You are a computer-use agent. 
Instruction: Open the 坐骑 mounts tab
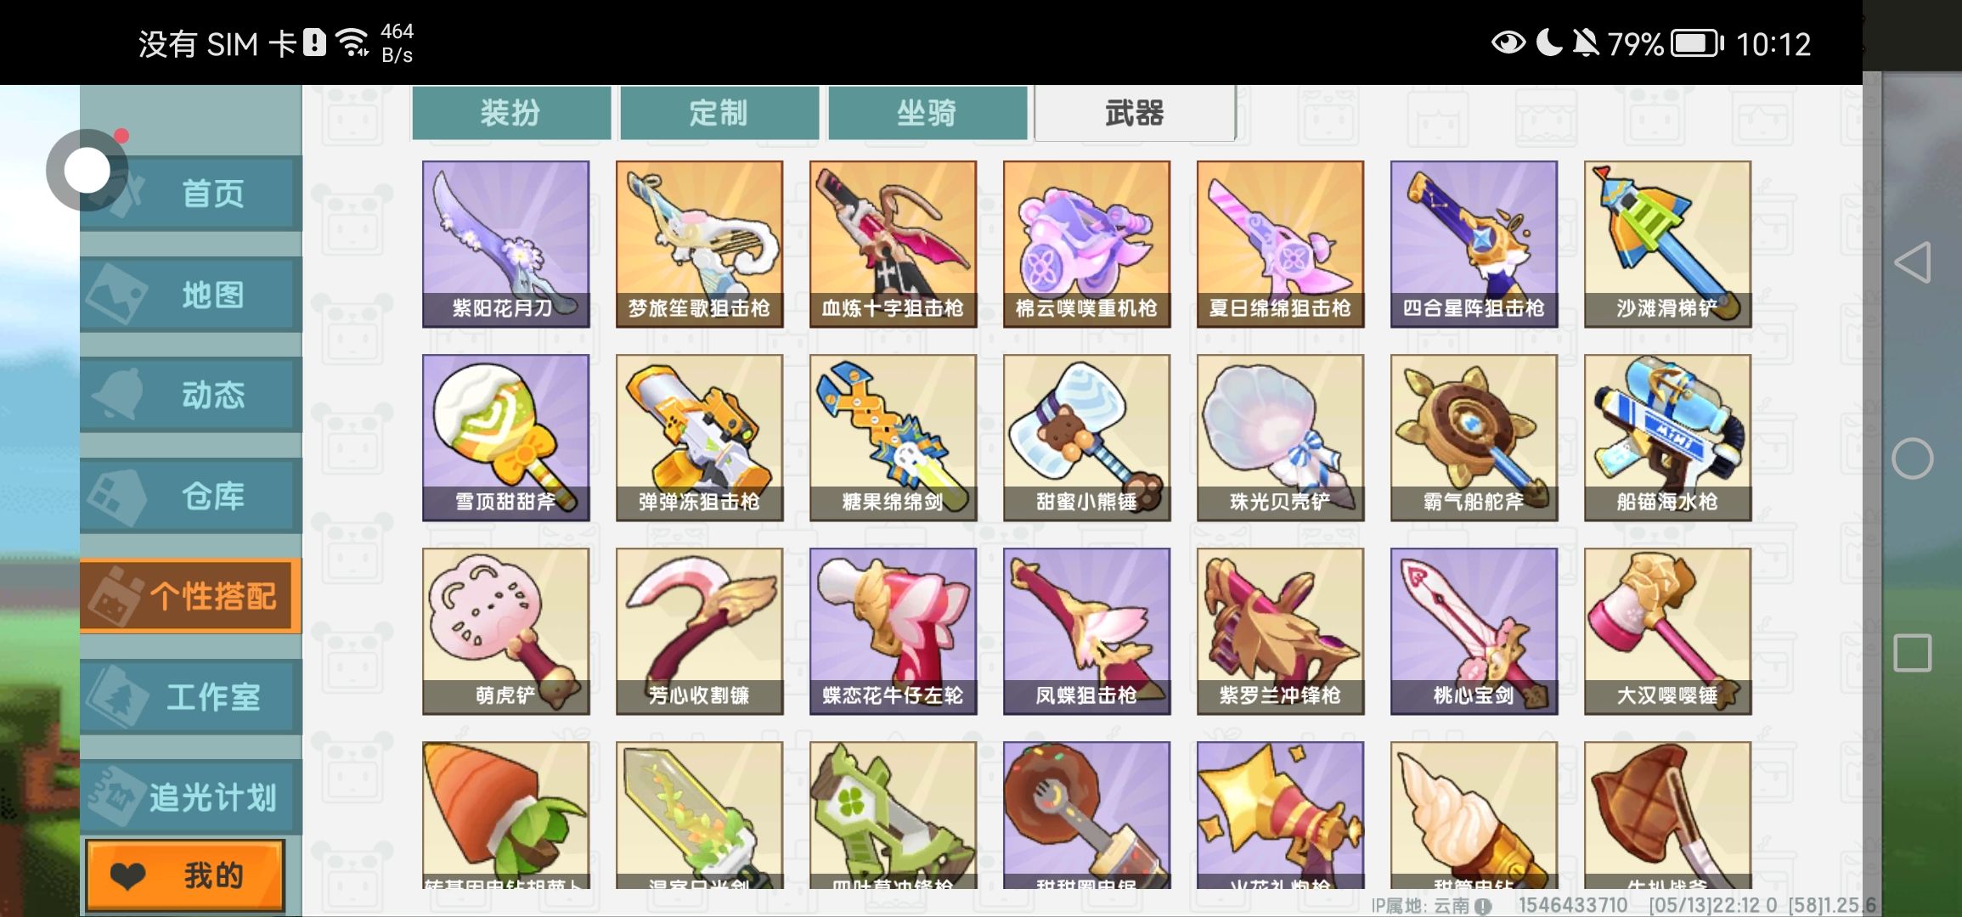pos(927,113)
